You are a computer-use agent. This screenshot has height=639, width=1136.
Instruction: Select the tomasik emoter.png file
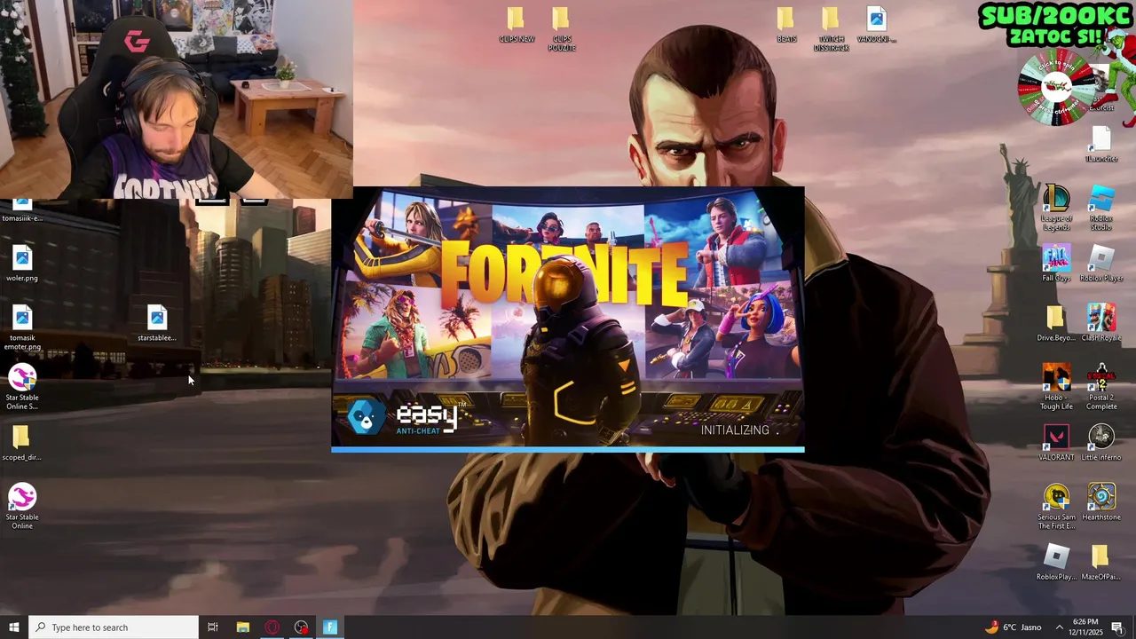[x=22, y=327]
